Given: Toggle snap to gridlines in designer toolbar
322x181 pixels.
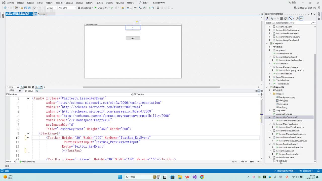Looking at the screenshot, I should click(x=29, y=87).
